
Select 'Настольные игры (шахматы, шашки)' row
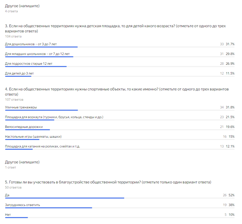120,137
